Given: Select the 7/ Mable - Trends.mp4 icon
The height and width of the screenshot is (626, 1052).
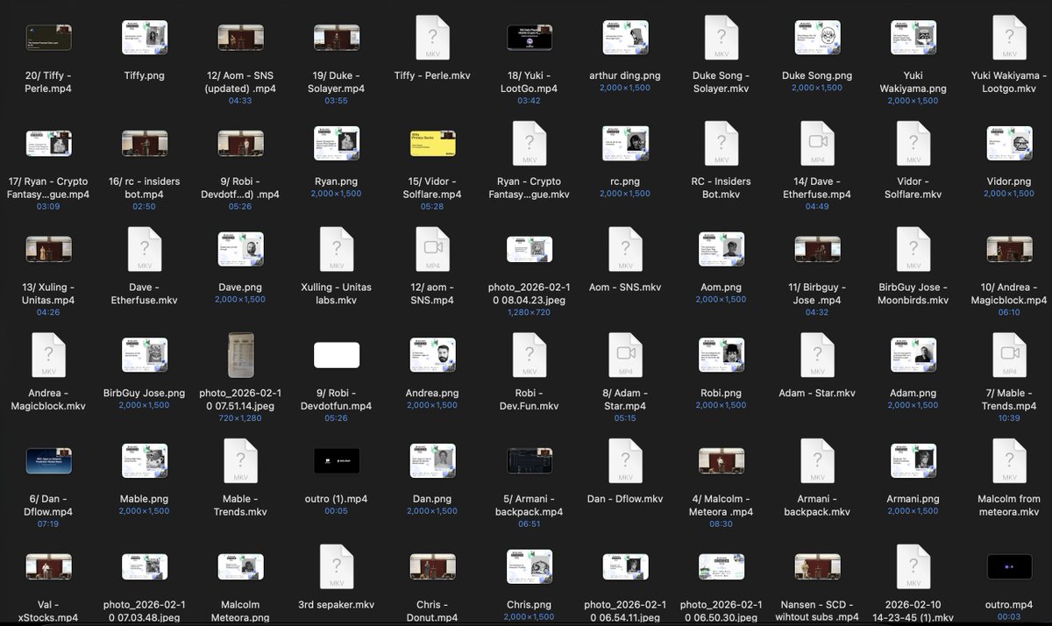Looking at the screenshot, I should click(x=1009, y=355).
